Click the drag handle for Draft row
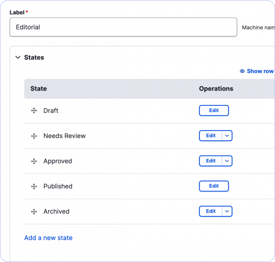The height and width of the screenshot is (262, 275). click(x=34, y=111)
